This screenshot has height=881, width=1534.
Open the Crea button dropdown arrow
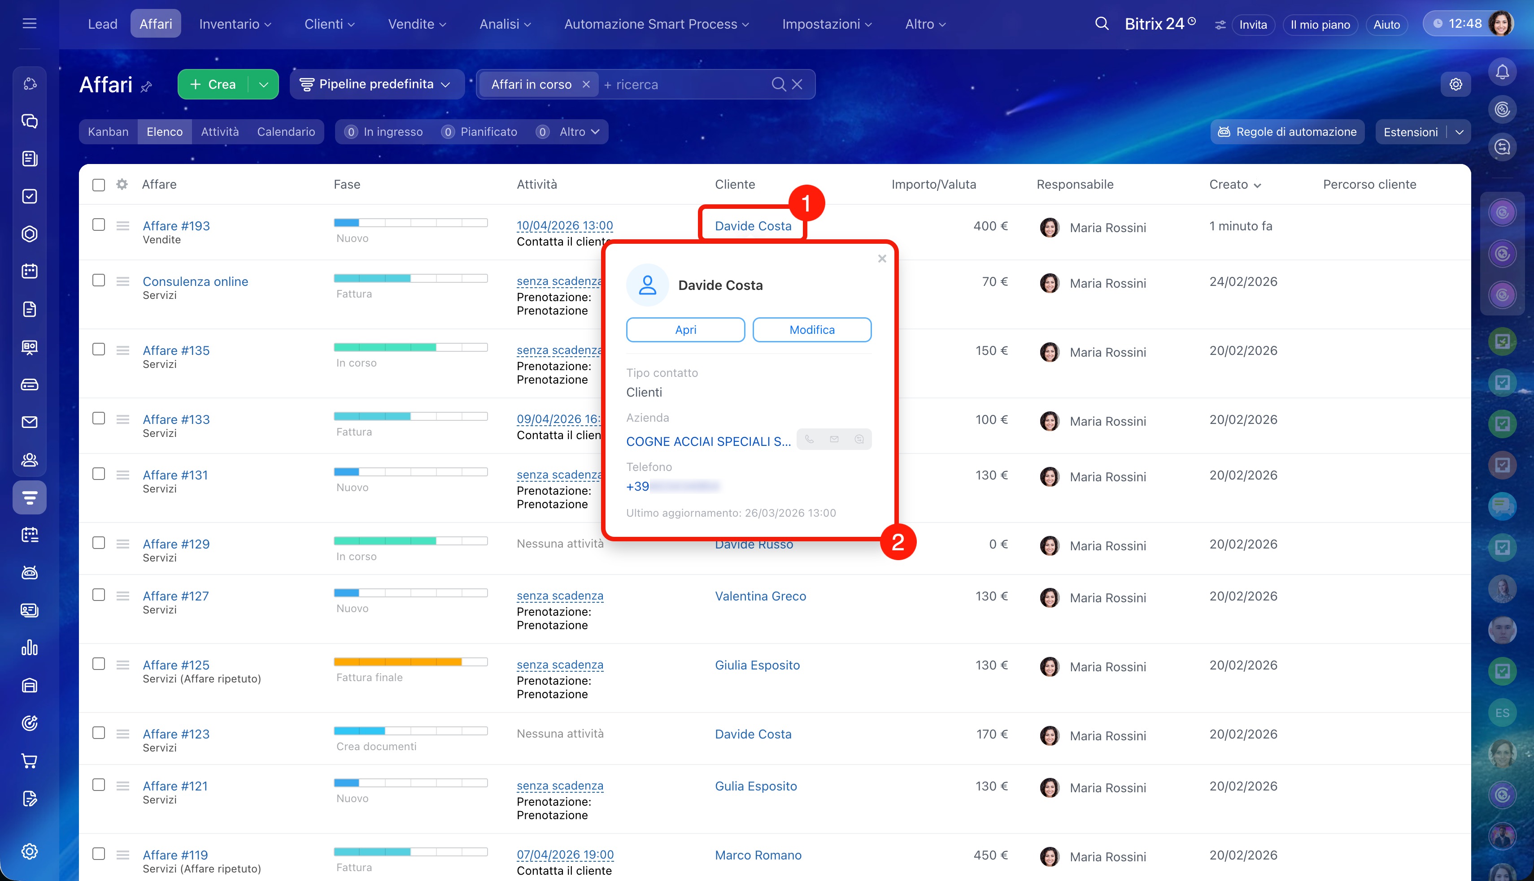(263, 85)
